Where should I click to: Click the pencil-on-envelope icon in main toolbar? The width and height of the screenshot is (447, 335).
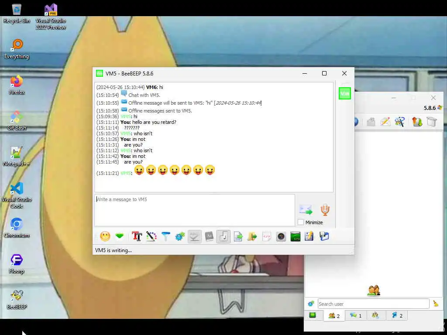385,122
